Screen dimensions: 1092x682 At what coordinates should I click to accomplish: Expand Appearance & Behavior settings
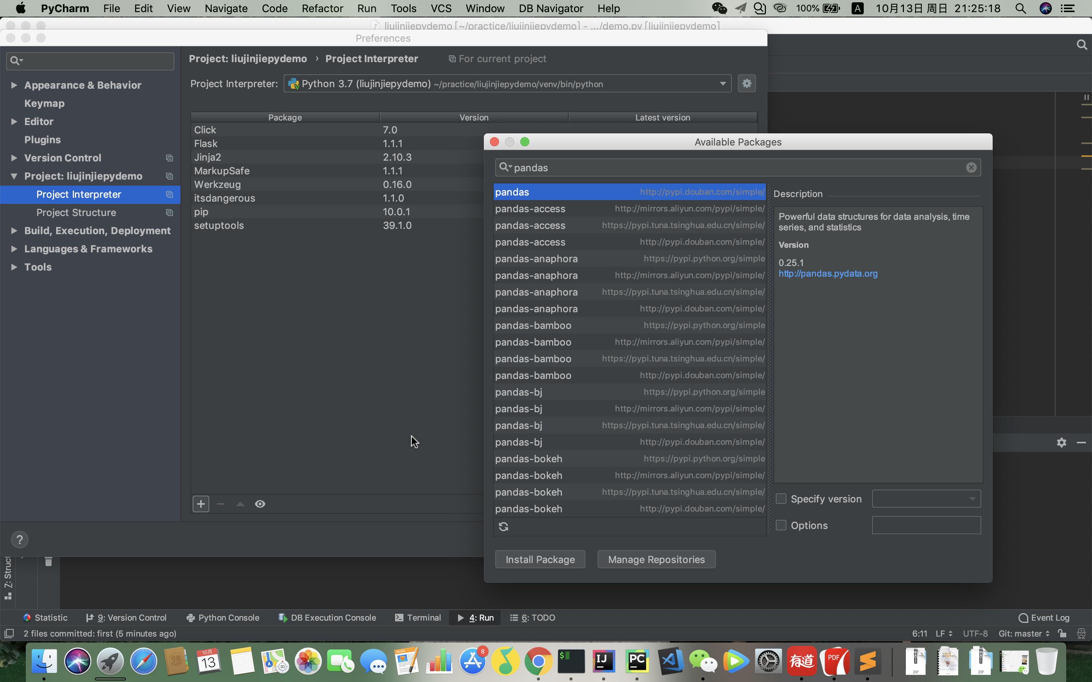14,85
